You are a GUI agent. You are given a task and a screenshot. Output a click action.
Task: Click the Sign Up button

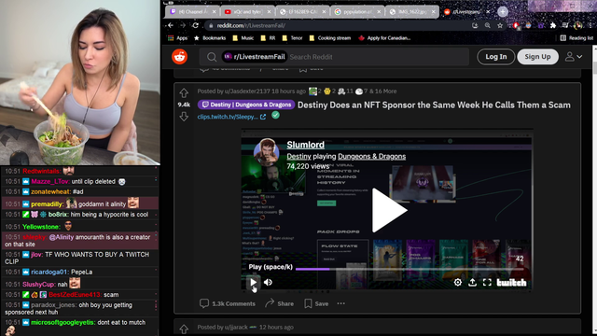tap(537, 57)
